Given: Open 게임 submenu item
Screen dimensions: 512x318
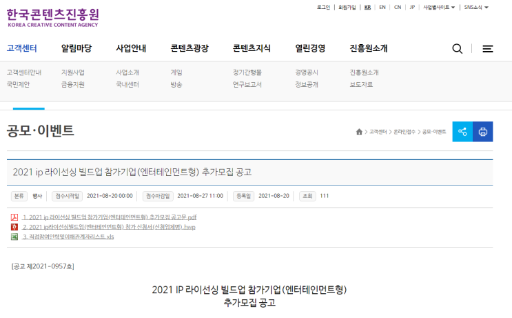Looking at the screenshot, I should (x=176, y=72).
